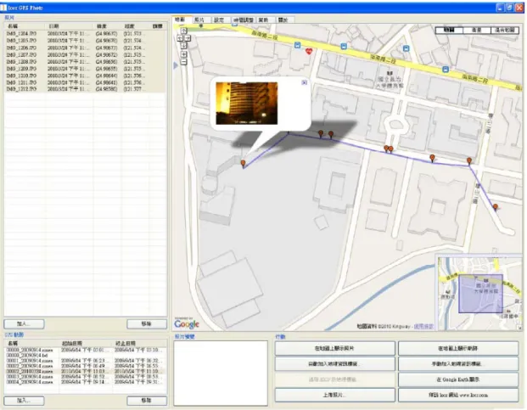Click the red heart marker on the map
This screenshot has height=410, width=527.
[309, 52]
